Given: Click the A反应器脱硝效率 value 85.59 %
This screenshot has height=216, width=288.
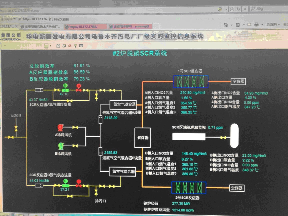Looking at the screenshot, I should click(x=81, y=72).
